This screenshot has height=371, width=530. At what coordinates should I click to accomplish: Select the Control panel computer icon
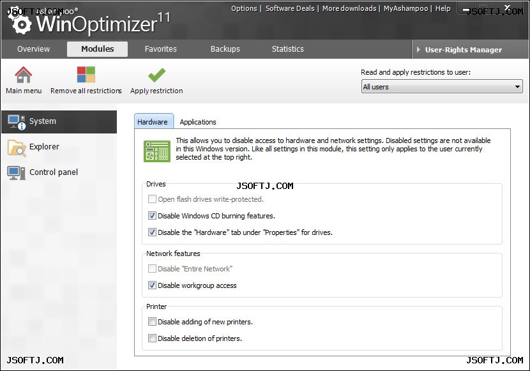point(16,173)
